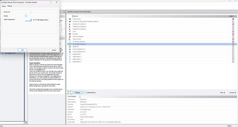Click the Mark all button
Image resolution: width=238 pixels, height=127 pixels.
222,93
